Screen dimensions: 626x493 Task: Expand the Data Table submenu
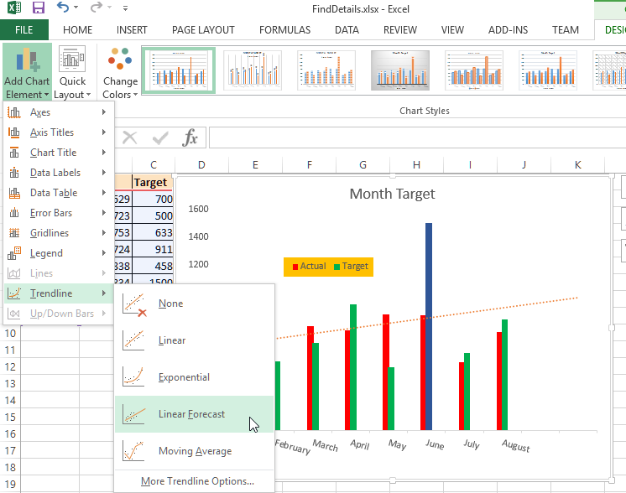[x=58, y=193]
